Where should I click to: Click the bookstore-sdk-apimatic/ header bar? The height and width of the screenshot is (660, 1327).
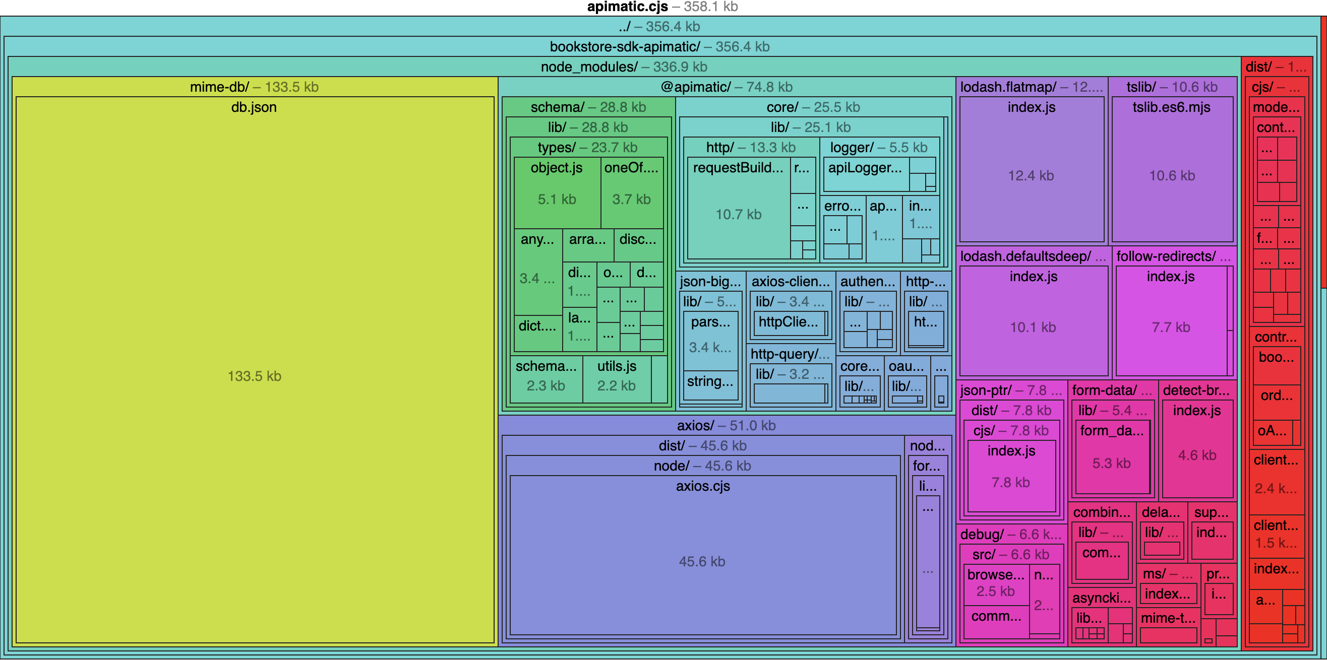tap(659, 47)
